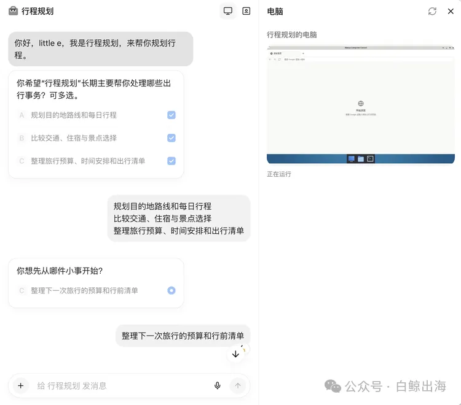Click option label B 比较交通、住宿与景点选择
The image size is (461, 405).
click(x=74, y=138)
